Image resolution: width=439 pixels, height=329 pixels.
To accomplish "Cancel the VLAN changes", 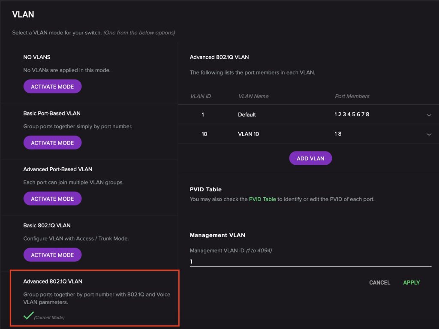I will [x=379, y=283].
